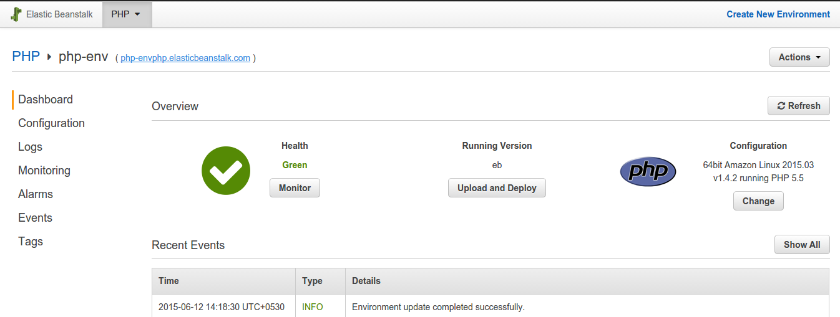Image resolution: width=840 pixels, height=317 pixels.
Task: Open the Tags sidebar item
Action: (x=31, y=242)
